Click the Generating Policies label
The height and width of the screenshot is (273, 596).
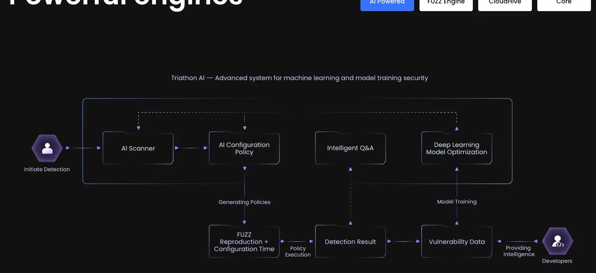244,202
